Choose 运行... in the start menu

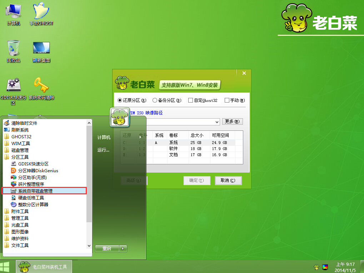tap(103, 150)
